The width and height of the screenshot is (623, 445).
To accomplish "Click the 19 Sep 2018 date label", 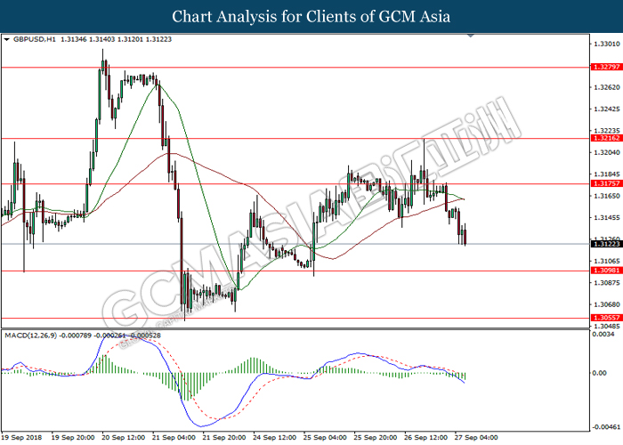I will (x=22, y=438).
